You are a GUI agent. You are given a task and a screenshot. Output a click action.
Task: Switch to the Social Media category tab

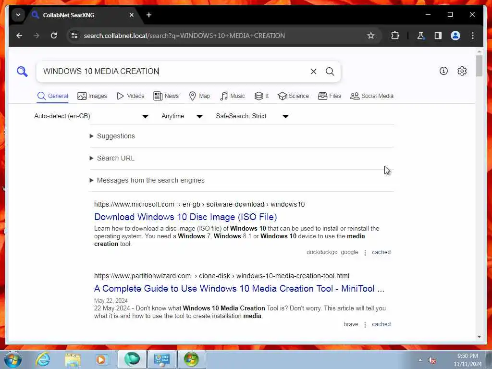[372, 96]
